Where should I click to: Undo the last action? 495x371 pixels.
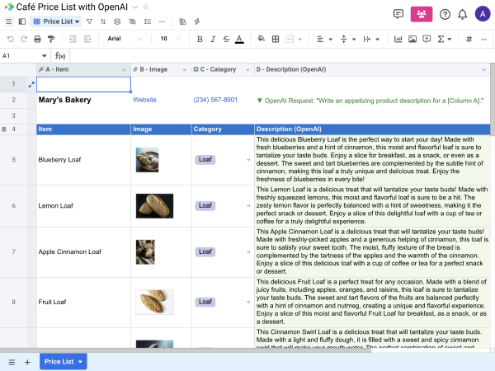(11, 39)
